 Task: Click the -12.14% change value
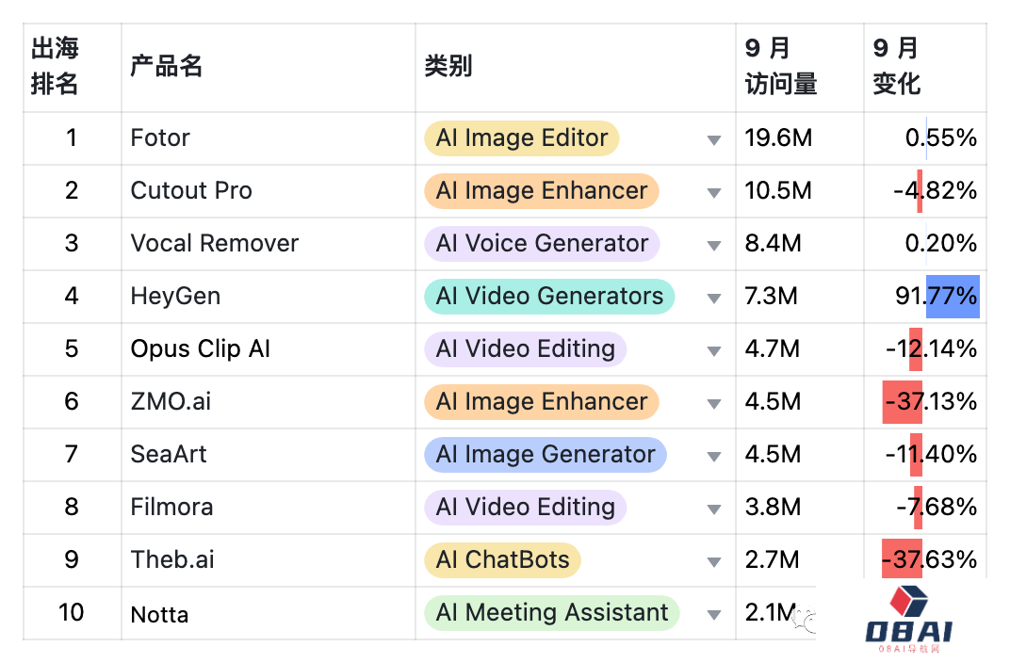click(932, 348)
